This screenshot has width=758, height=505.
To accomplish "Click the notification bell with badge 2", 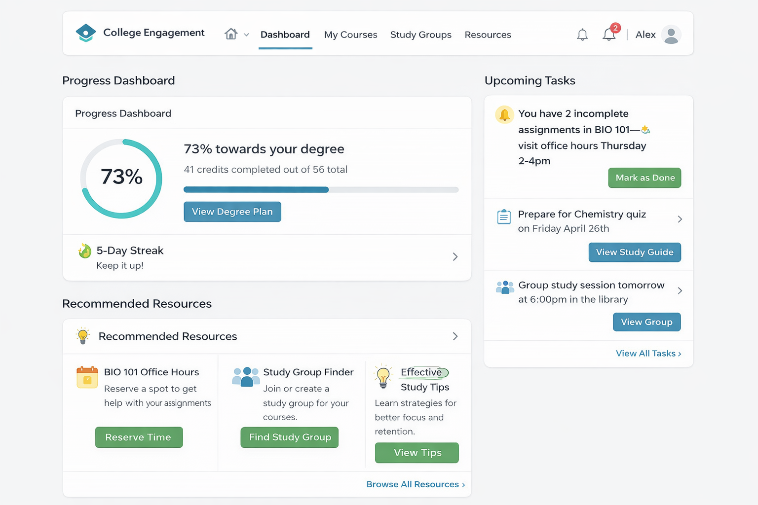I will tap(608, 34).
